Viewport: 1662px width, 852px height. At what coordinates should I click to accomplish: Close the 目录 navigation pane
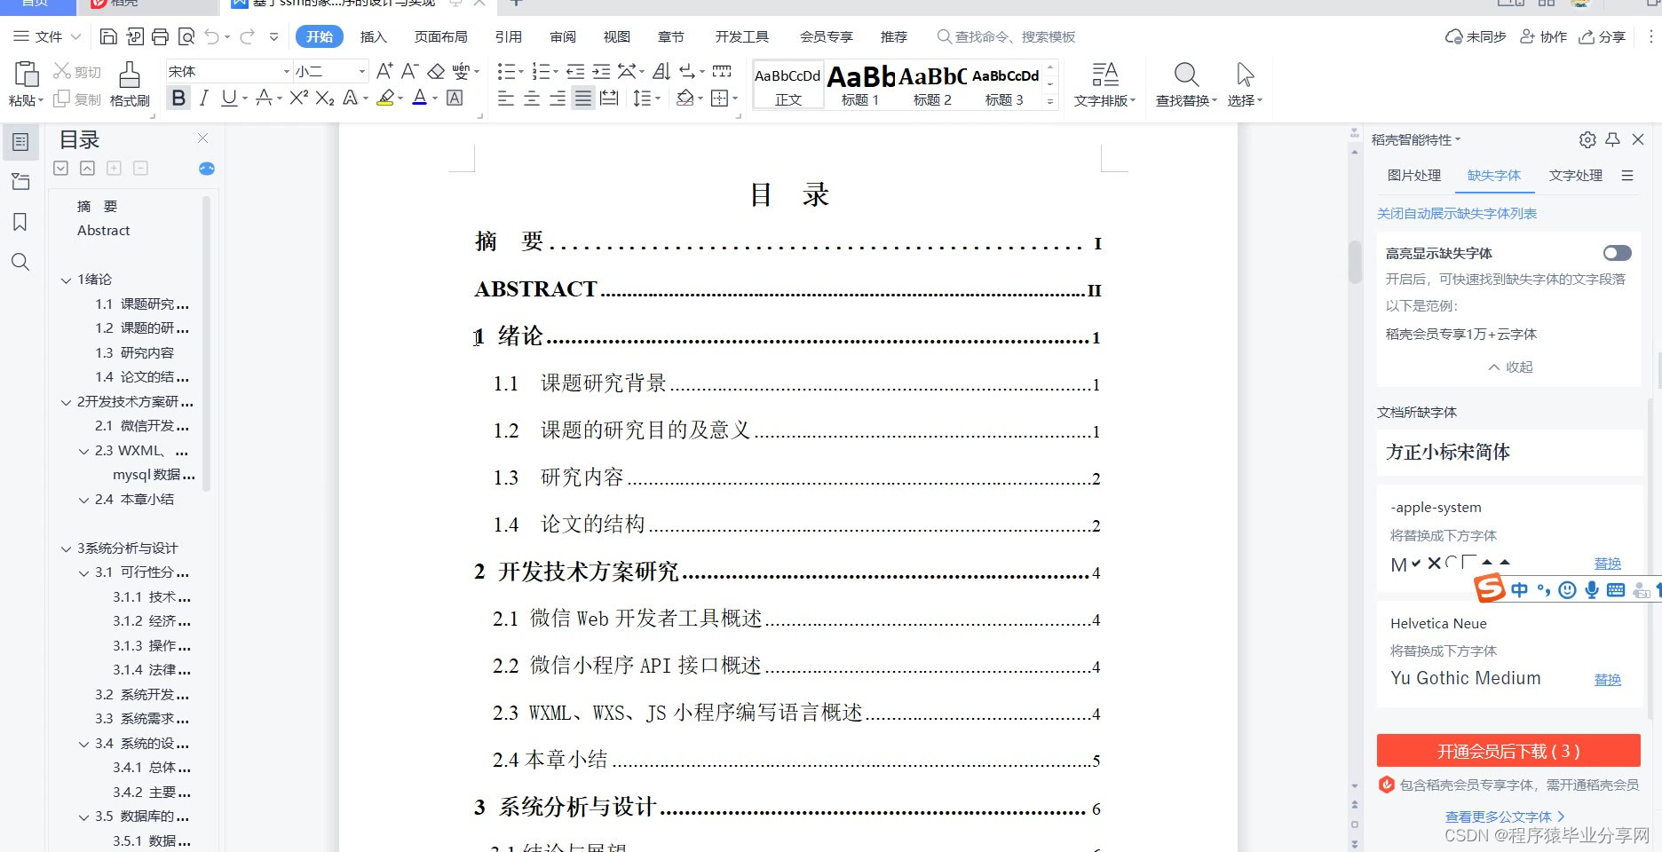(202, 138)
